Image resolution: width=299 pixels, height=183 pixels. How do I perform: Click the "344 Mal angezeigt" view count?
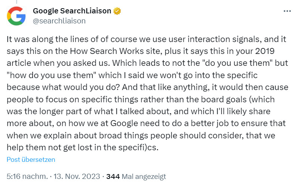point(136,176)
